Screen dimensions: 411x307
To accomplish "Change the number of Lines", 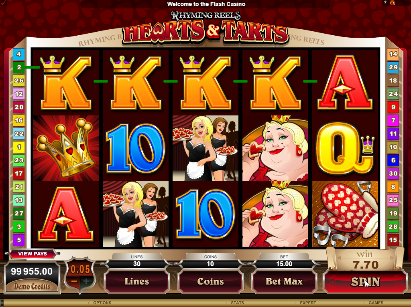I will pyautogui.click(x=137, y=282).
